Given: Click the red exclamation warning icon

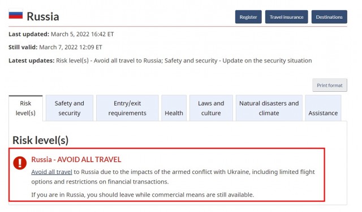Looking at the screenshot, I should pyautogui.click(x=20, y=163).
